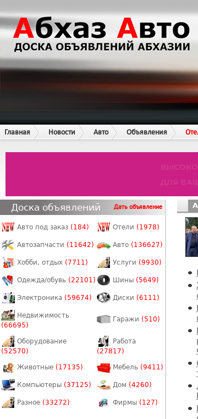Open the Животные category link

click(x=35, y=367)
